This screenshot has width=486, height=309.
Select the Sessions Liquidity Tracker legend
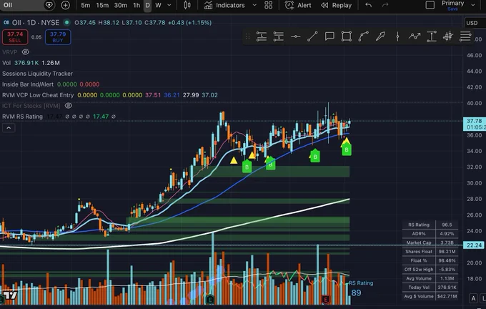point(37,74)
